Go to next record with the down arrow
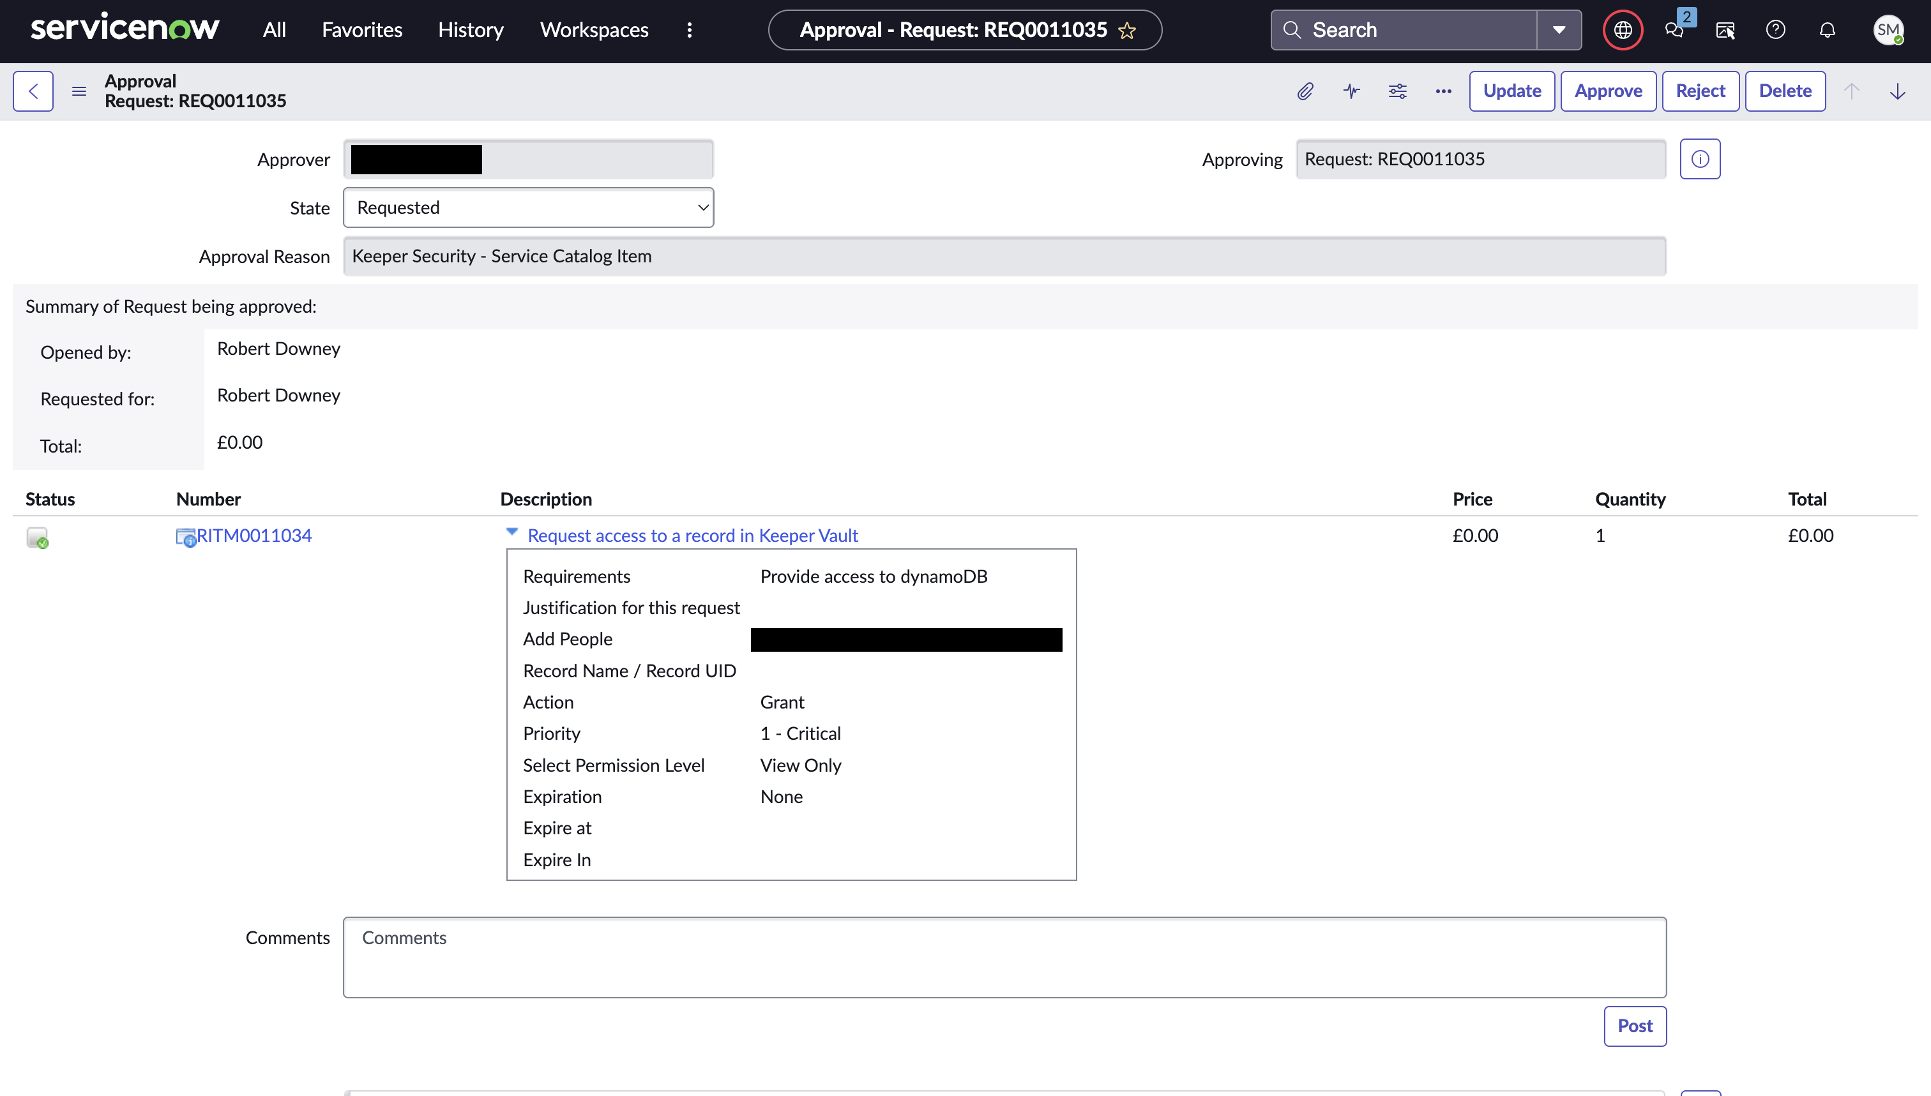Screen dimensions: 1931x1096 click(1897, 91)
